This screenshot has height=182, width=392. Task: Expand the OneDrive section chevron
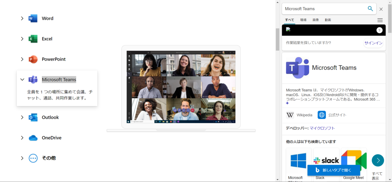pyautogui.click(x=22, y=138)
